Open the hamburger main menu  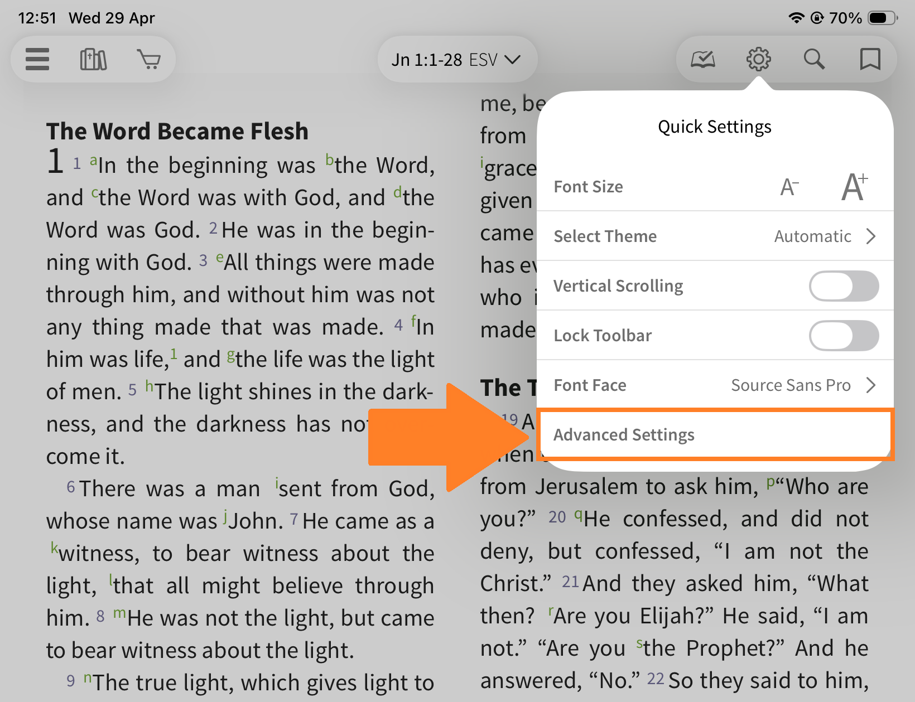tap(37, 59)
